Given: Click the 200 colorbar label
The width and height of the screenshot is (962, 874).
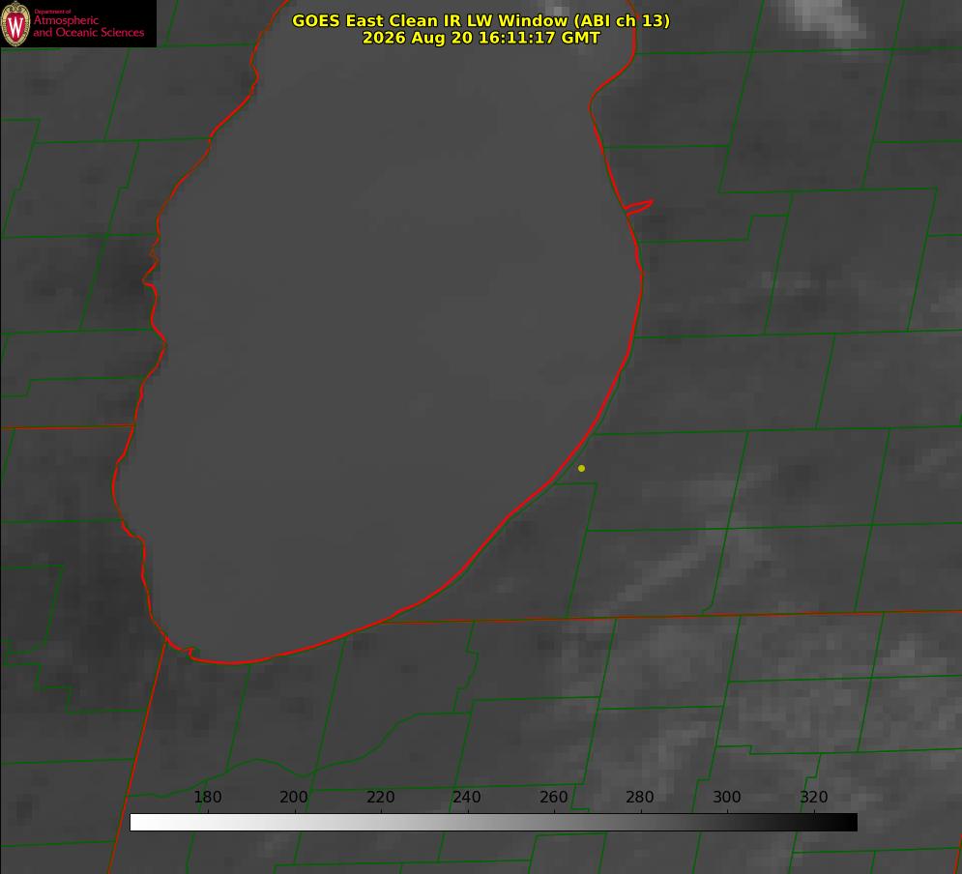Looking at the screenshot, I should (x=294, y=797).
